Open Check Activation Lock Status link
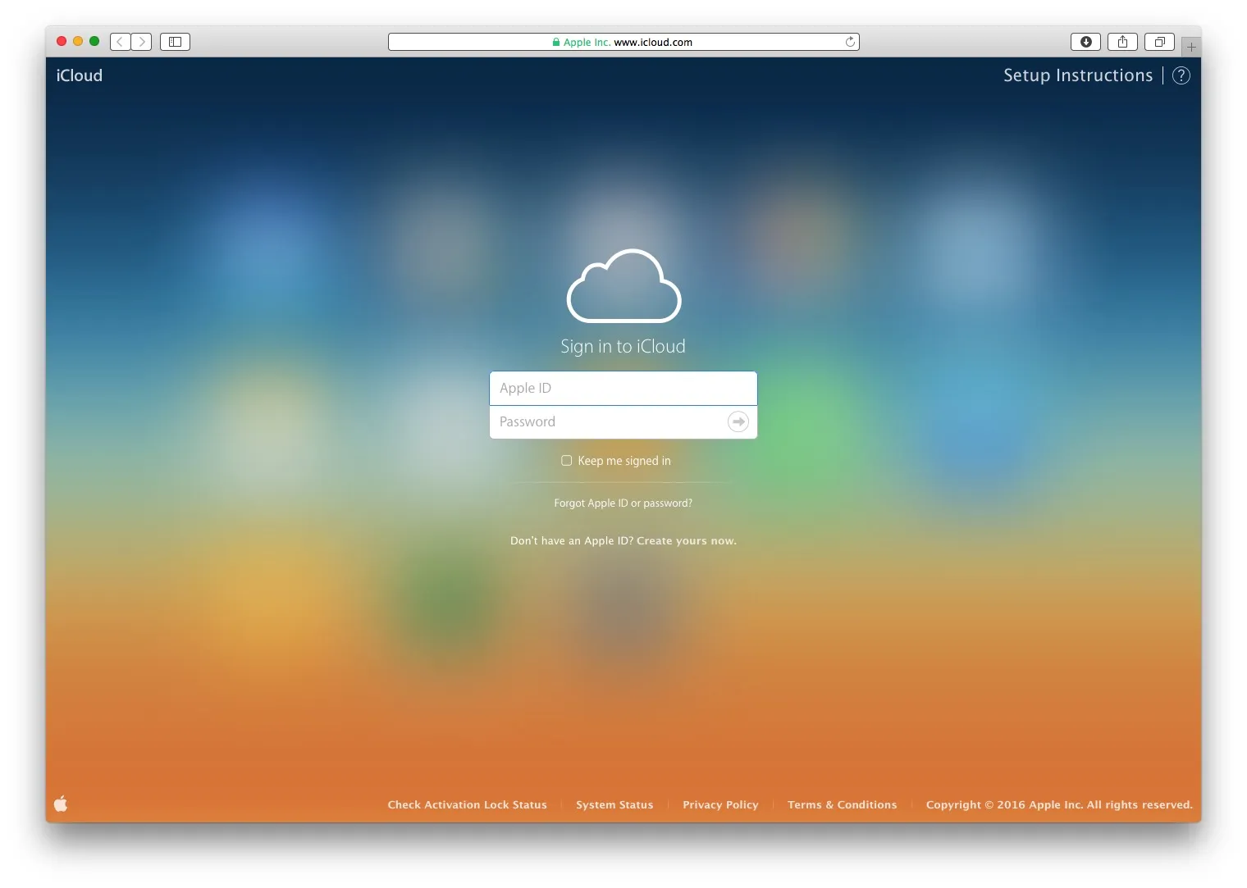This screenshot has width=1247, height=888. (467, 804)
